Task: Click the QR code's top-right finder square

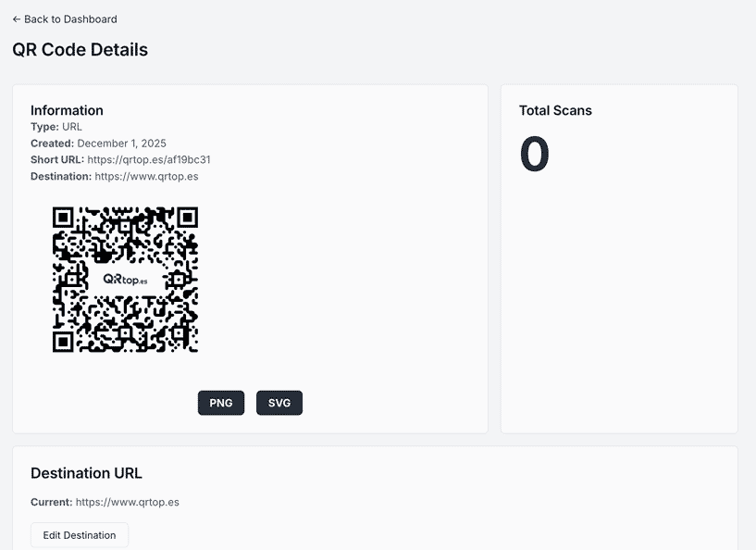Action: (x=187, y=218)
